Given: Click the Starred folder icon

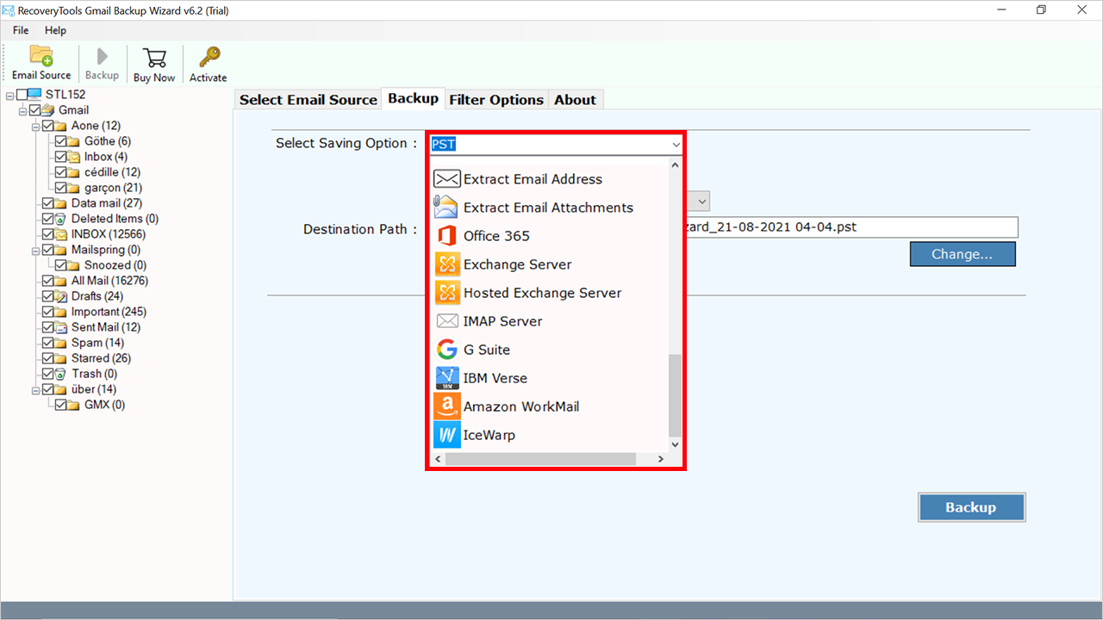Looking at the screenshot, I should pos(62,358).
